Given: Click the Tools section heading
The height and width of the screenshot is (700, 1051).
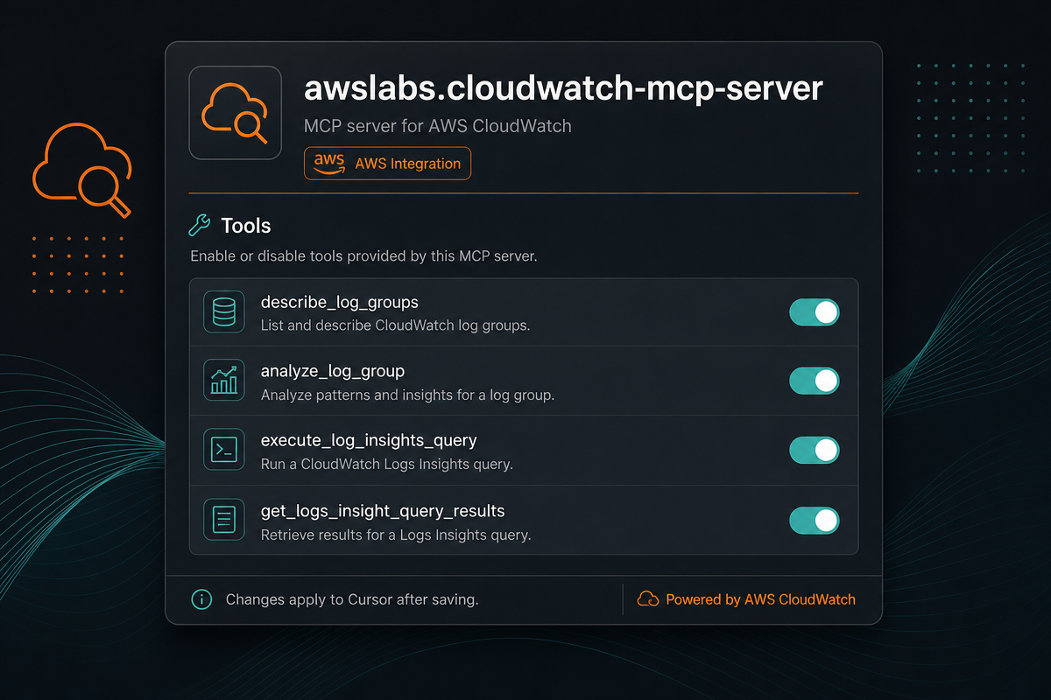Looking at the screenshot, I should 246,226.
